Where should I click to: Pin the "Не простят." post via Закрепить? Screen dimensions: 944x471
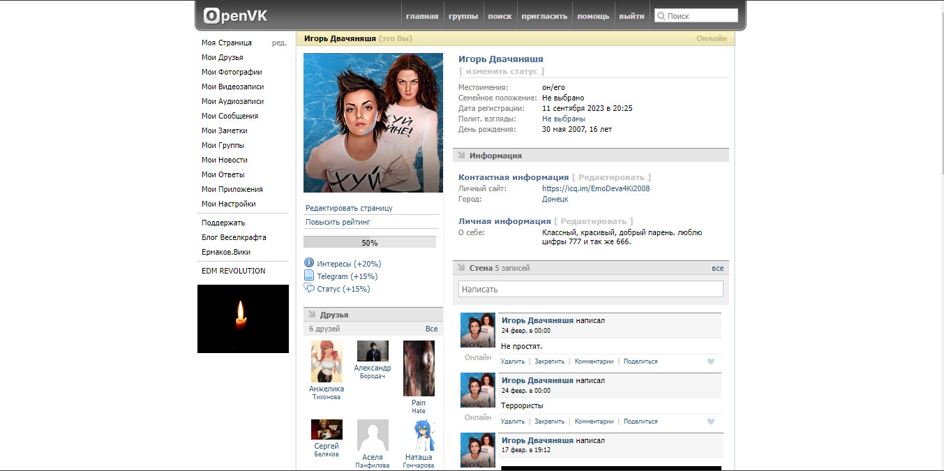pos(549,361)
